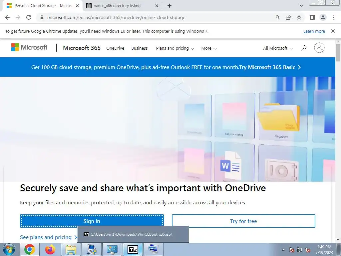Screen dimensions: 341x256
Task: Click Try Microsoft 365 Basic banner link
Action: (x=270, y=67)
